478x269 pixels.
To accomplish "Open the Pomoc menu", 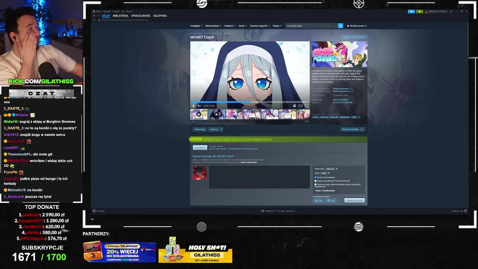I will click(x=129, y=11).
